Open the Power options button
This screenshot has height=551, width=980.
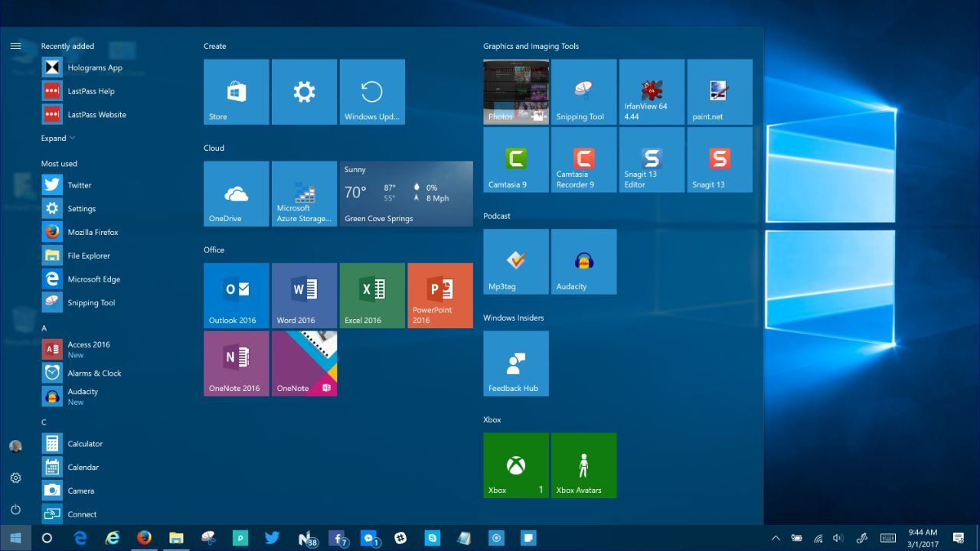[15, 510]
